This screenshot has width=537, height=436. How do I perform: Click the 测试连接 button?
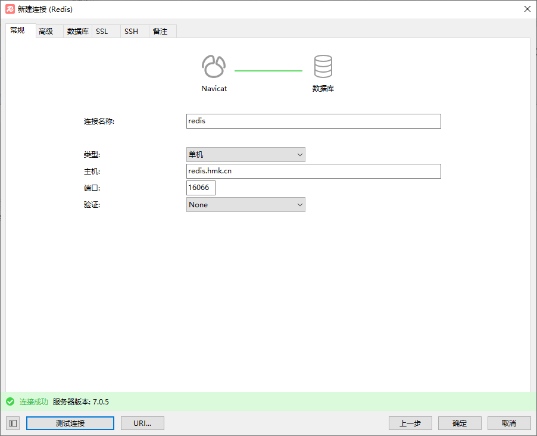pos(70,423)
